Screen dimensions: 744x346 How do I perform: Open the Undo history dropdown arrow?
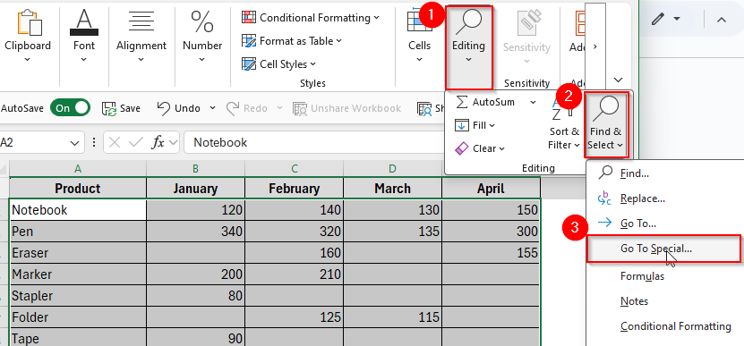pos(212,108)
